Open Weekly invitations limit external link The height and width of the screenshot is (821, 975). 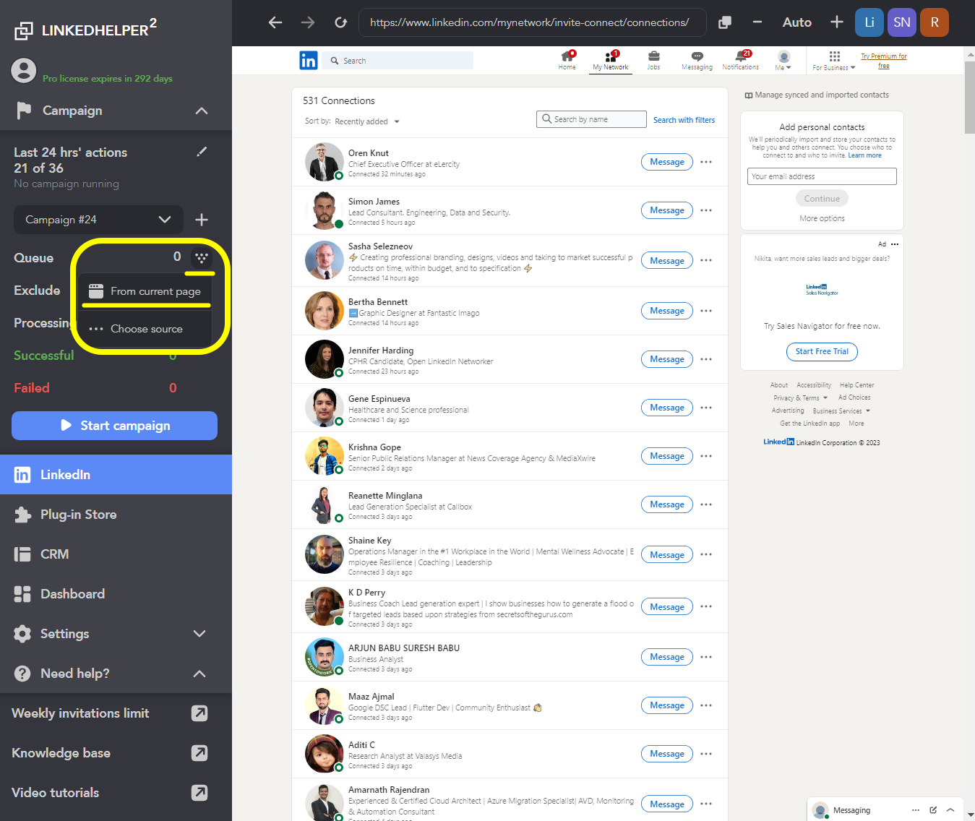[199, 713]
